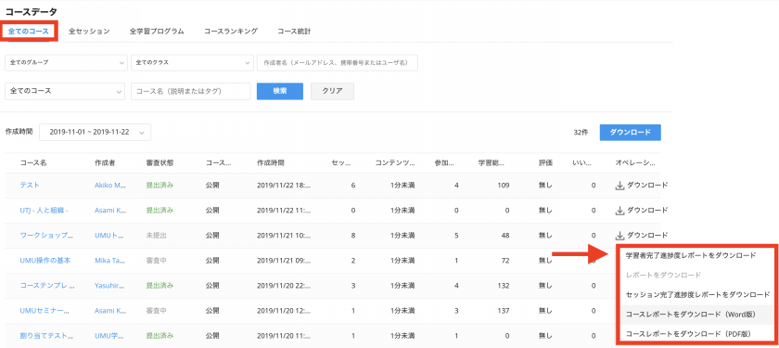The image size is (779, 348).
Task: Click the Akiko M... author link
Action: pos(109,186)
